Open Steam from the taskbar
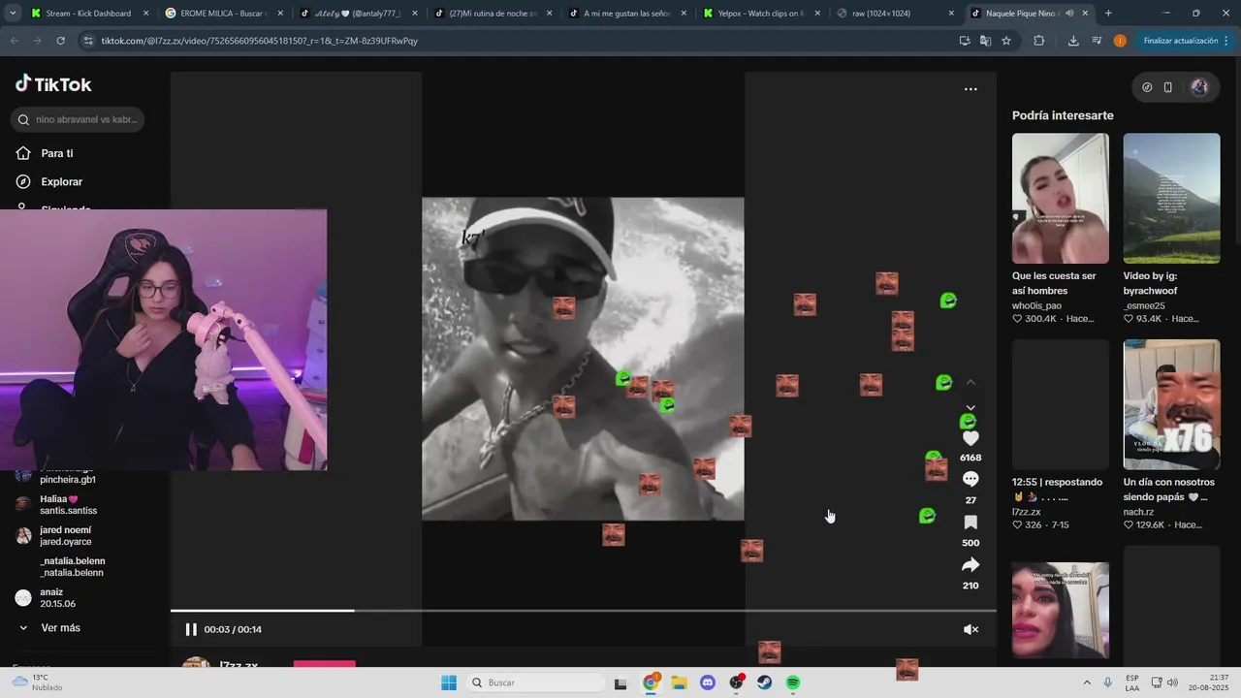The width and height of the screenshot is (1241, 698). 764,682
